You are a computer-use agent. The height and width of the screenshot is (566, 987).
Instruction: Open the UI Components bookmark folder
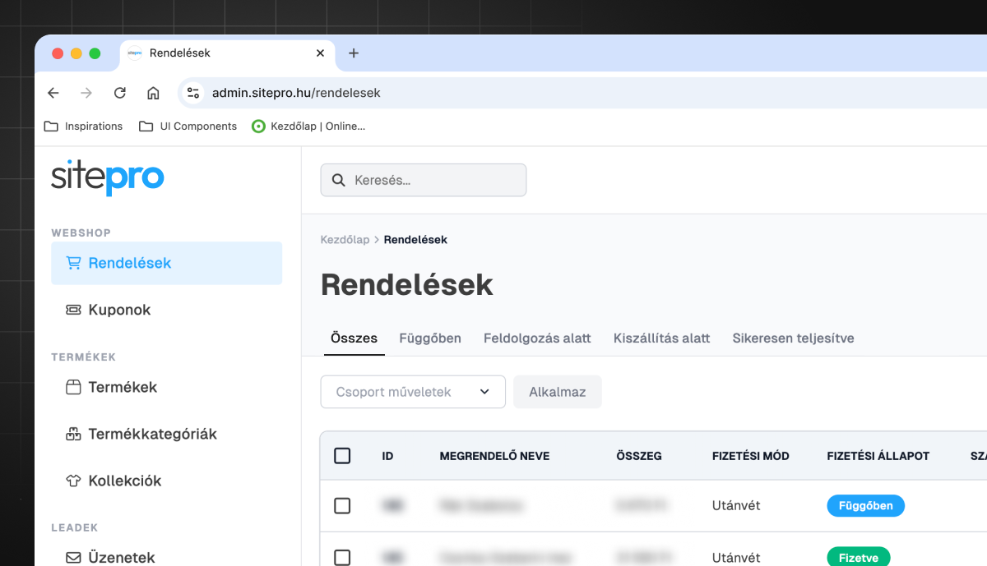188,126
